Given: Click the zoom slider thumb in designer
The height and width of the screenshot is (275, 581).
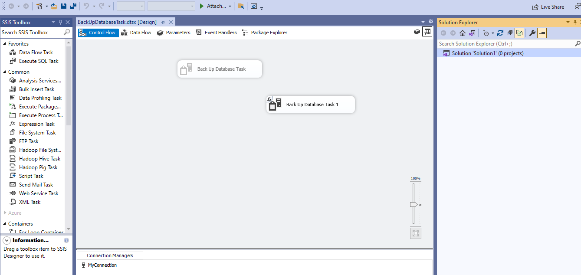Looking at the screenshot, I should pyautogui.click(x=414, y=204).
